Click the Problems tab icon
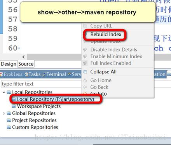This screenshot has width=171, height=145. click(2, 74)
